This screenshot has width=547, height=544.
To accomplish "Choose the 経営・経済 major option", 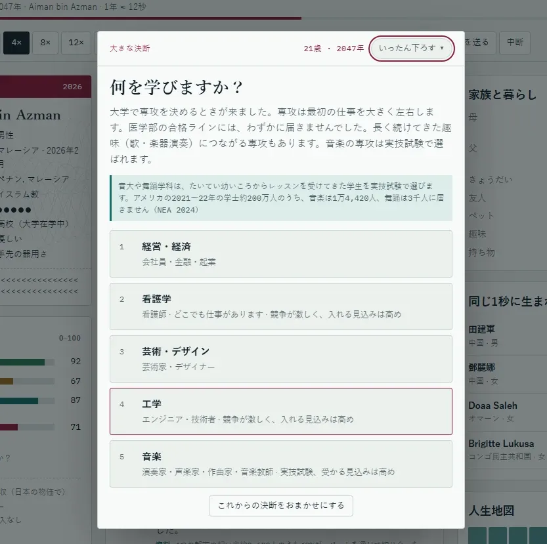I will click(281, 254).
